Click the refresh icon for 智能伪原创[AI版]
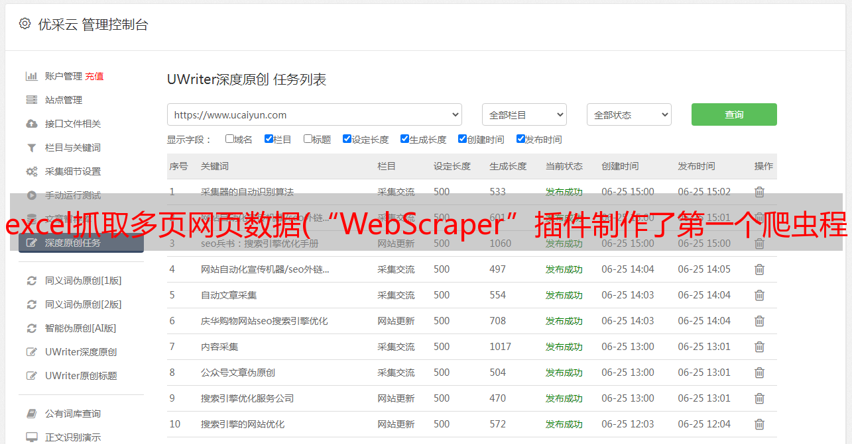Screen dimensions: 852x444 tap(31, 328)
